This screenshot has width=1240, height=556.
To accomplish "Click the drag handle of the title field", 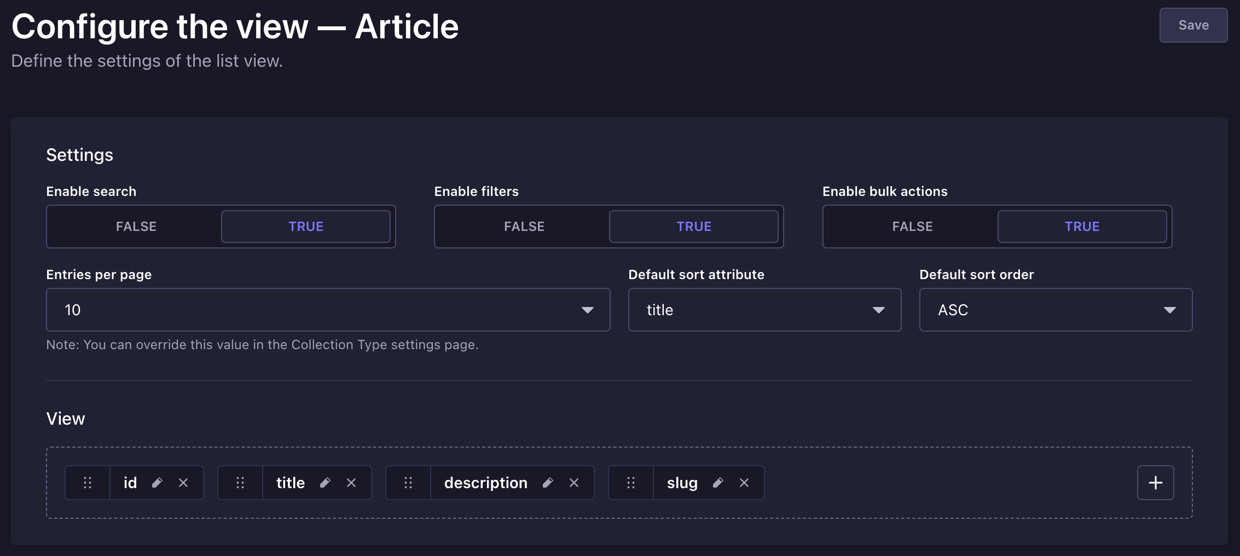I will tap(240, 482).
